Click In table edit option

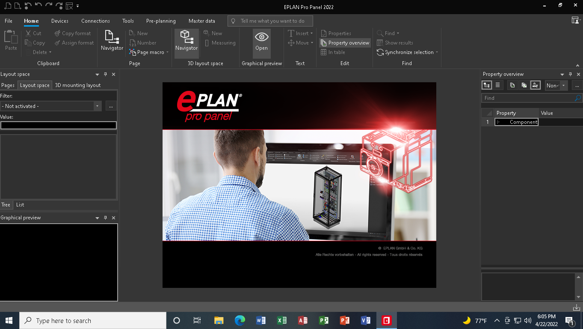333,52
